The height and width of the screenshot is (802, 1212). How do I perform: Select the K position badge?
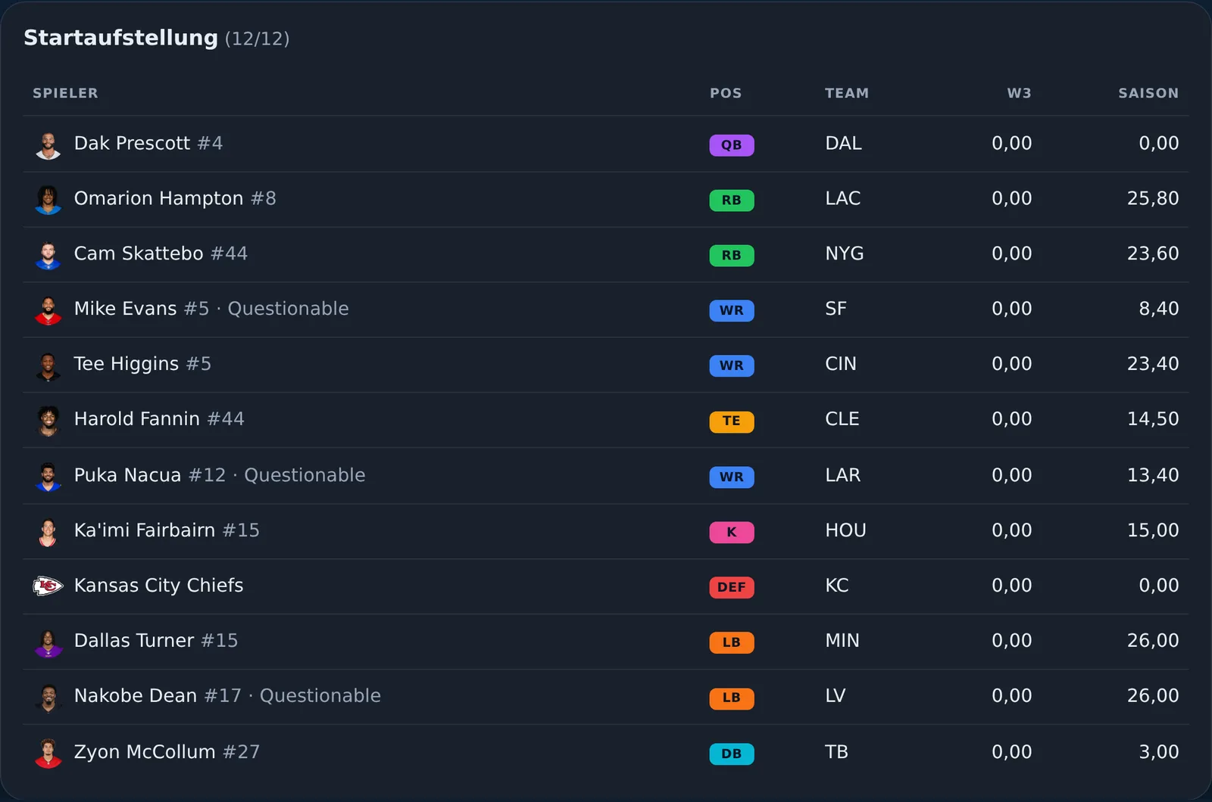click(732, 532)
